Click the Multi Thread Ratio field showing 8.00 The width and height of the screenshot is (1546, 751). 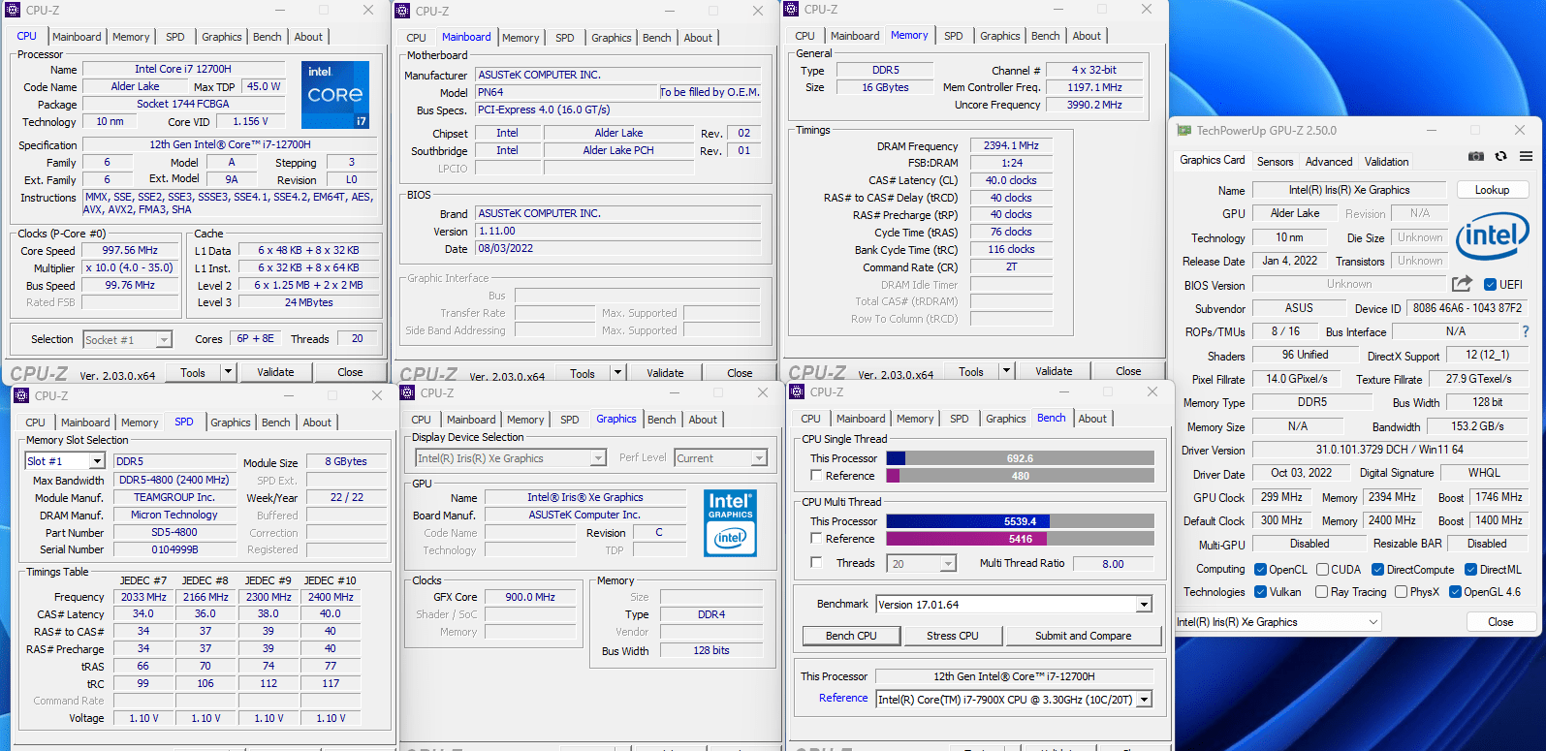click(x=1113, y=564)
